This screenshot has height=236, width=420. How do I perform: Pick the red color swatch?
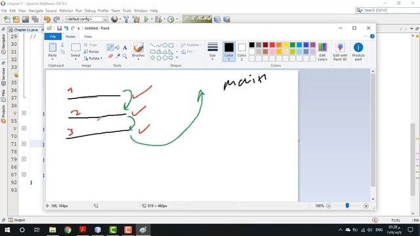click(x=272, y=45)
